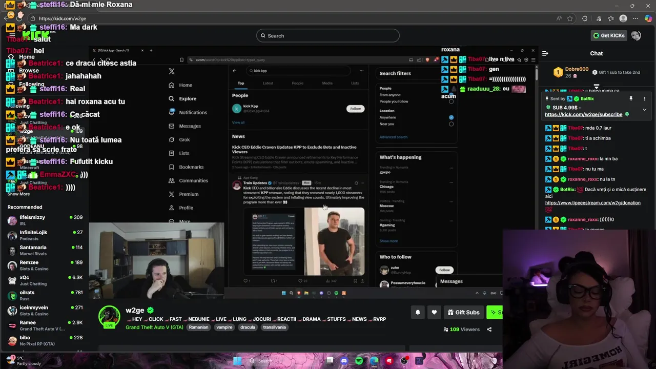This screenshot has width=656, height=369.
Task: Open kick.com/w2ge/subscribe link in chat
Action: pyautogui.click(x=583, y=115)
